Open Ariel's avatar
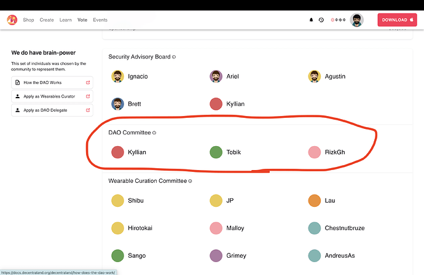Image resolution: width=424 pixels, height=275 pixels. (x=216, y=77)
